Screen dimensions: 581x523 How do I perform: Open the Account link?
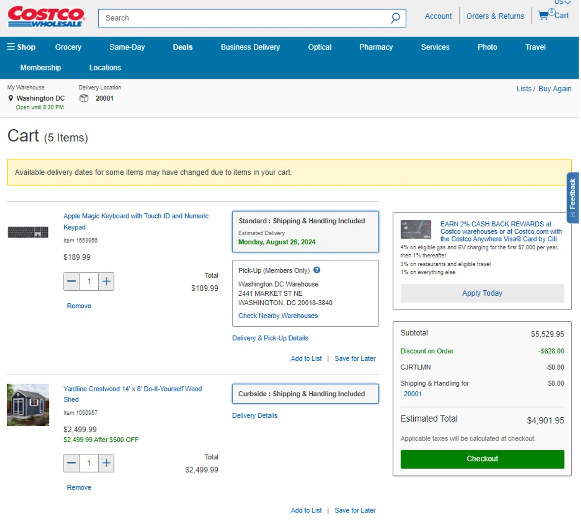tap(438, 16)
